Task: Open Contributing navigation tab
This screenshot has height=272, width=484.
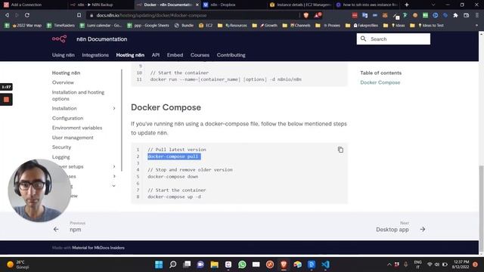Action: tap(231, 55)
